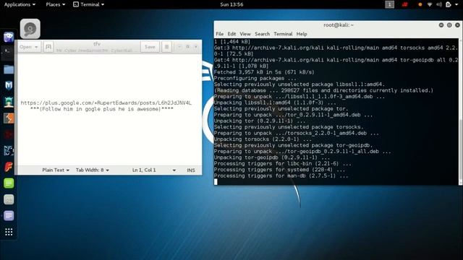Open the Terminal app menu in top bar
Screen dimensions: 463x260
tap(88, 4)
